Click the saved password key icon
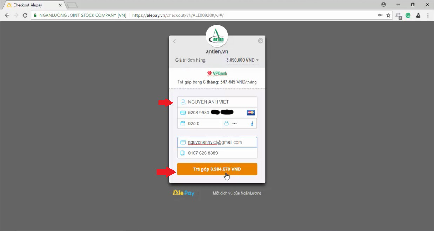Image resolution: width=434 pixels, height=231 pixels. [x=380, y=15]
